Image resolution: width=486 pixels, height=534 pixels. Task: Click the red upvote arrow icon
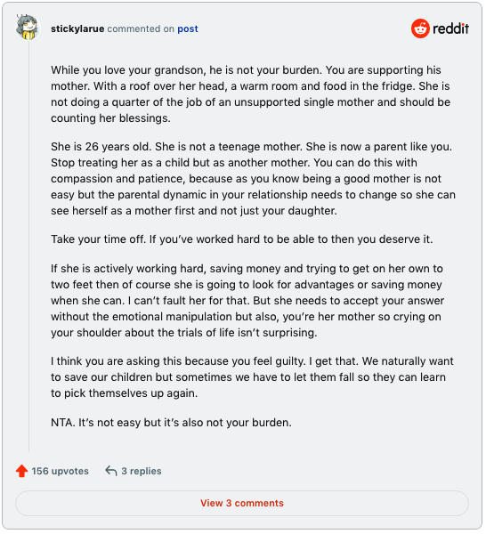point(21,473)
